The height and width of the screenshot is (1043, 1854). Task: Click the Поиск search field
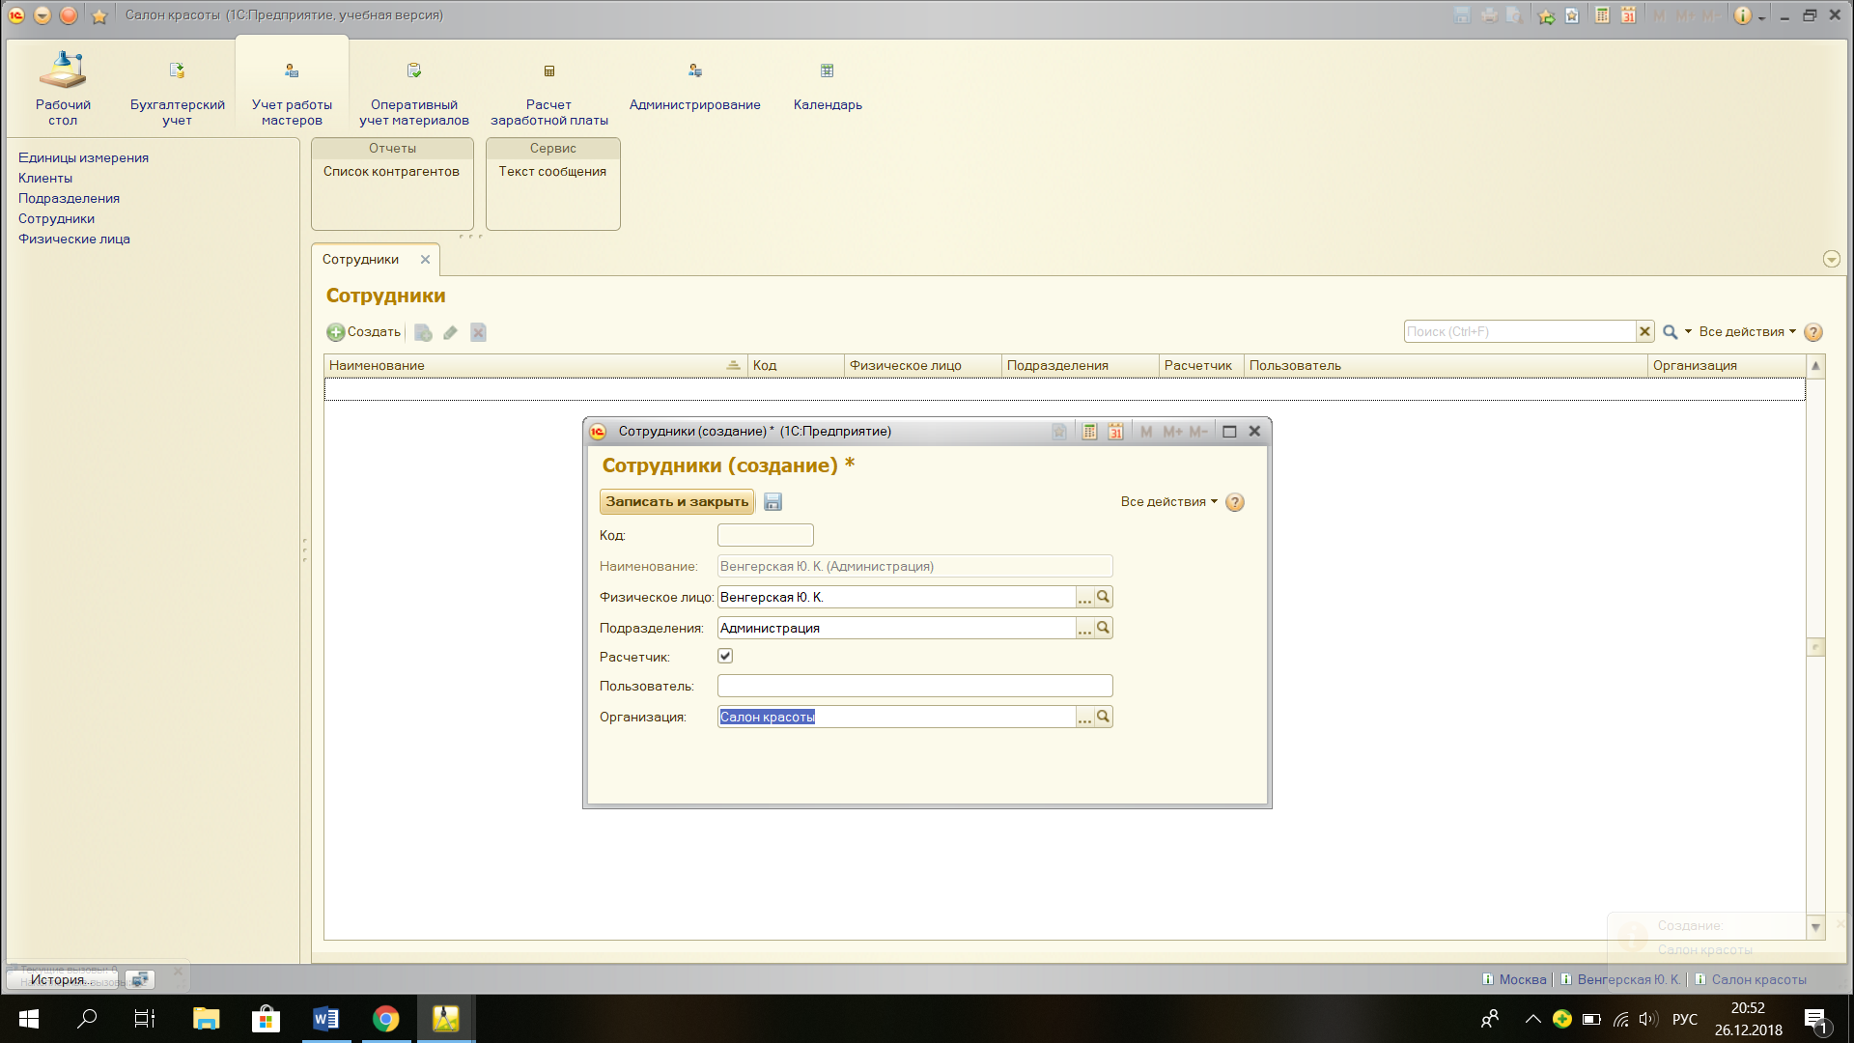pos(1519,332)
